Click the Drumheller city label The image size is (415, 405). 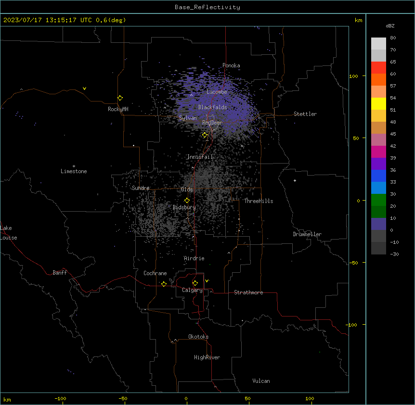pyautogui.click(x=307, y=234)
